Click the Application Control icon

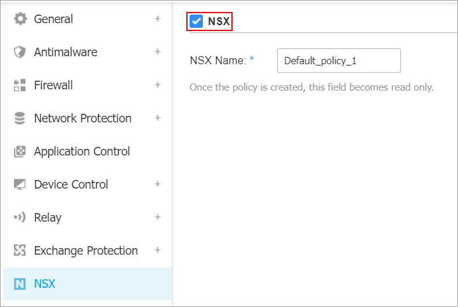click(20, 152)
